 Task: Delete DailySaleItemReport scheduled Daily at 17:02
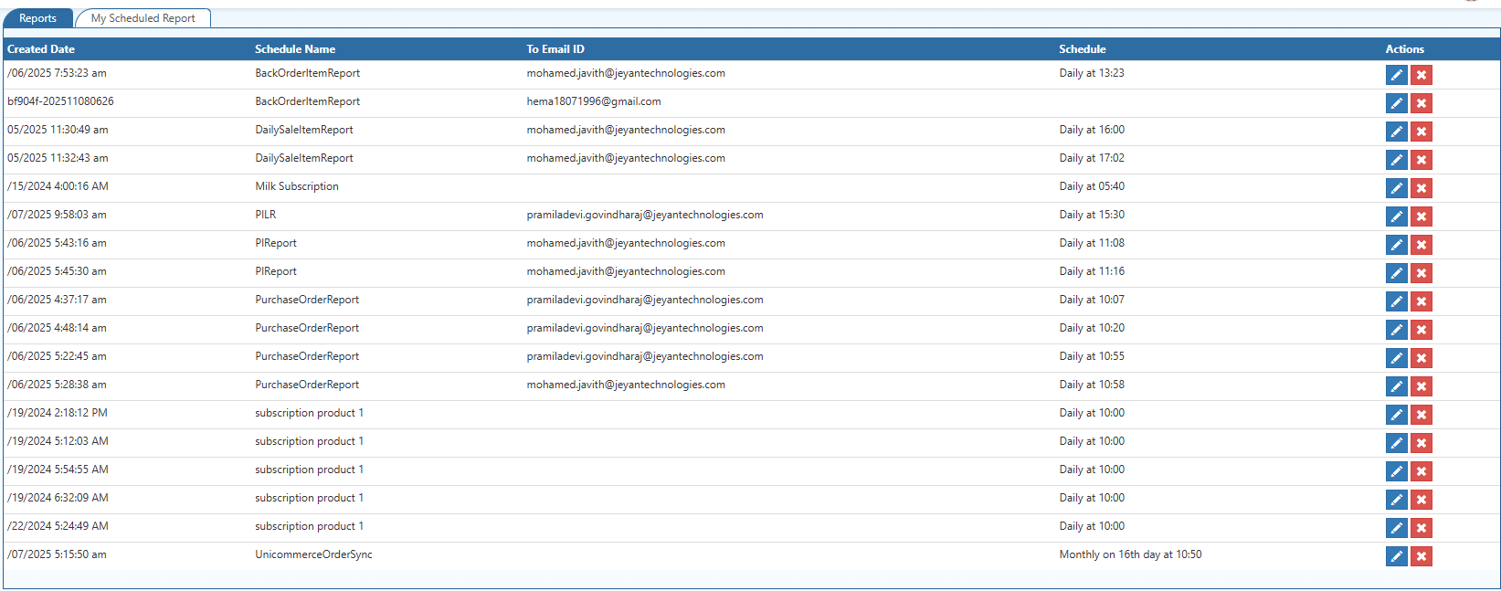coord(1421,160)
